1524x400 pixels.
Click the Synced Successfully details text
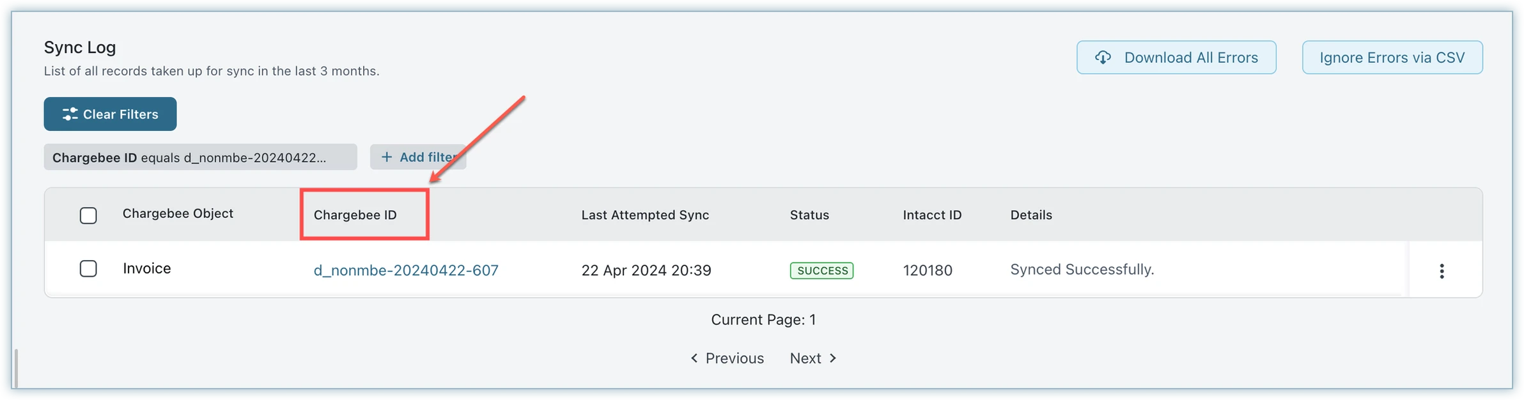[1082, 270]
